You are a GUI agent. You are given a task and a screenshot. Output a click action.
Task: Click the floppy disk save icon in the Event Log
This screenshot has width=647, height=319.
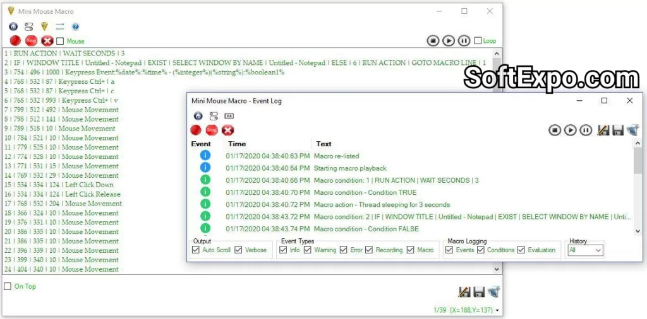(x=618, y=130)
